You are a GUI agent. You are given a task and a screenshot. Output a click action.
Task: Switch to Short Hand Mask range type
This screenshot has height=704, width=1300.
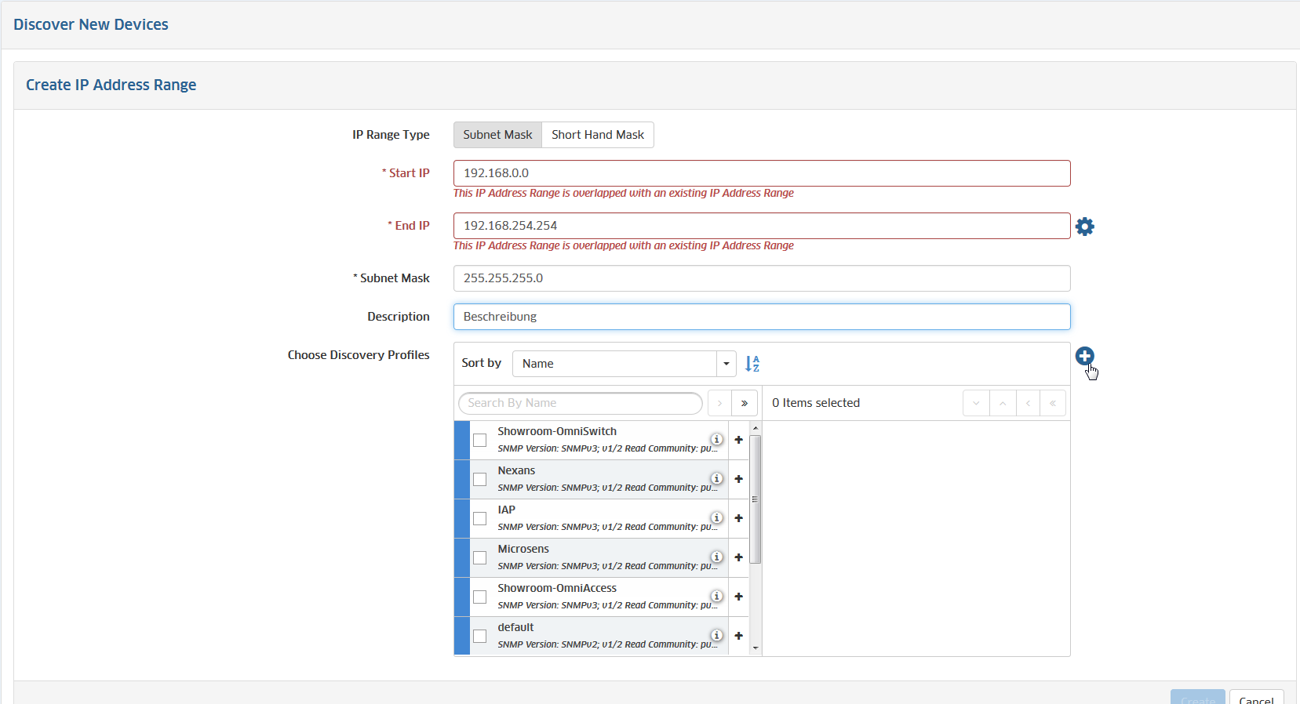pyautogui.click(x=597, y=135)
